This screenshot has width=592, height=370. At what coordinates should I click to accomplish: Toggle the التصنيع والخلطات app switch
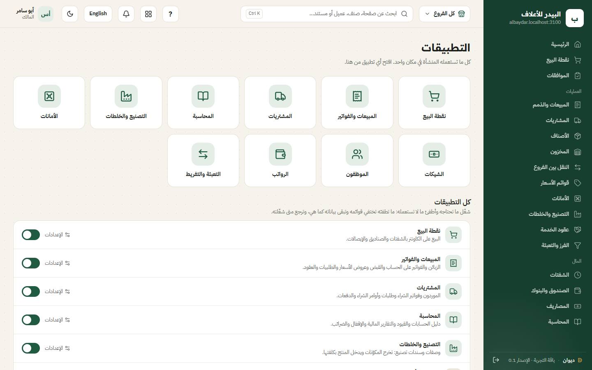[x=31, y=348]
